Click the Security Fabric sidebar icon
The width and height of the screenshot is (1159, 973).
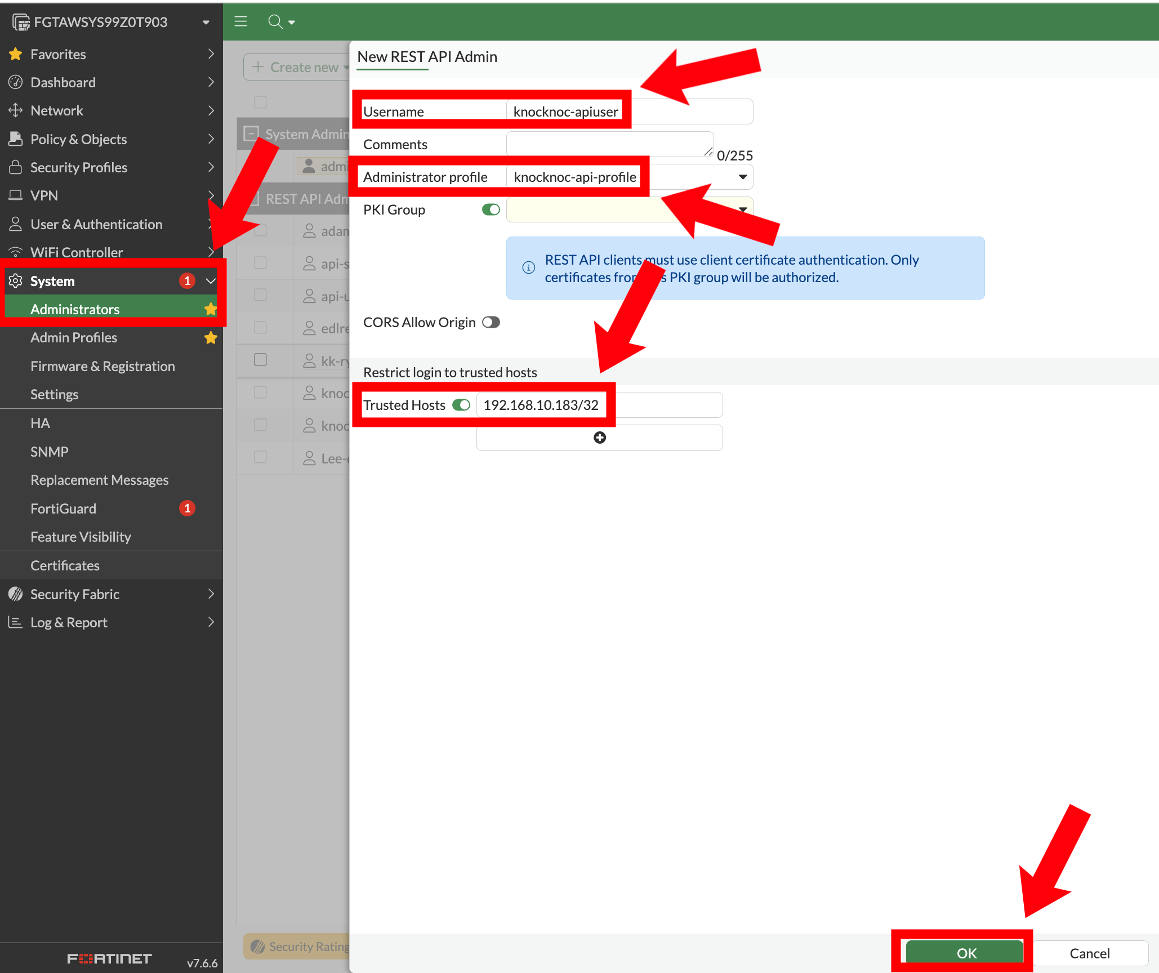(16, 594)
